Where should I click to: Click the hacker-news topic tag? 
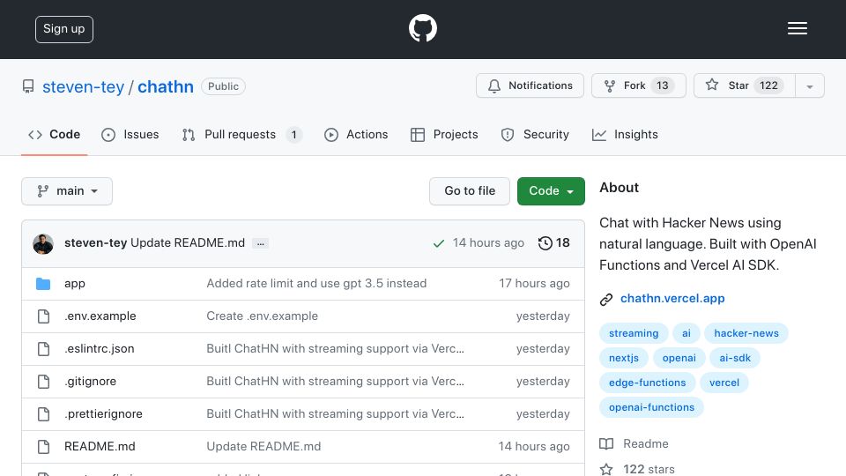pyautogui.click(x=746, y=333)
